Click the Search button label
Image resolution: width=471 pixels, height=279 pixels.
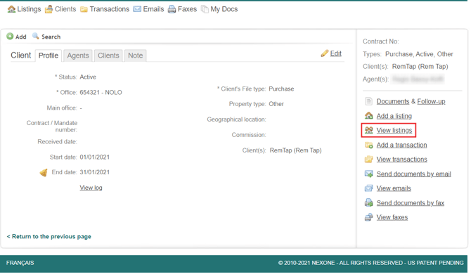coord(51,37)
